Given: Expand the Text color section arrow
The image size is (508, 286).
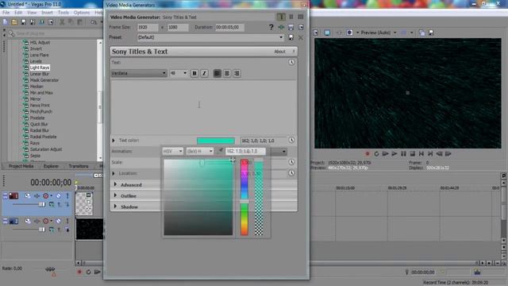Looking at the screenshot, I should point(114,141).
